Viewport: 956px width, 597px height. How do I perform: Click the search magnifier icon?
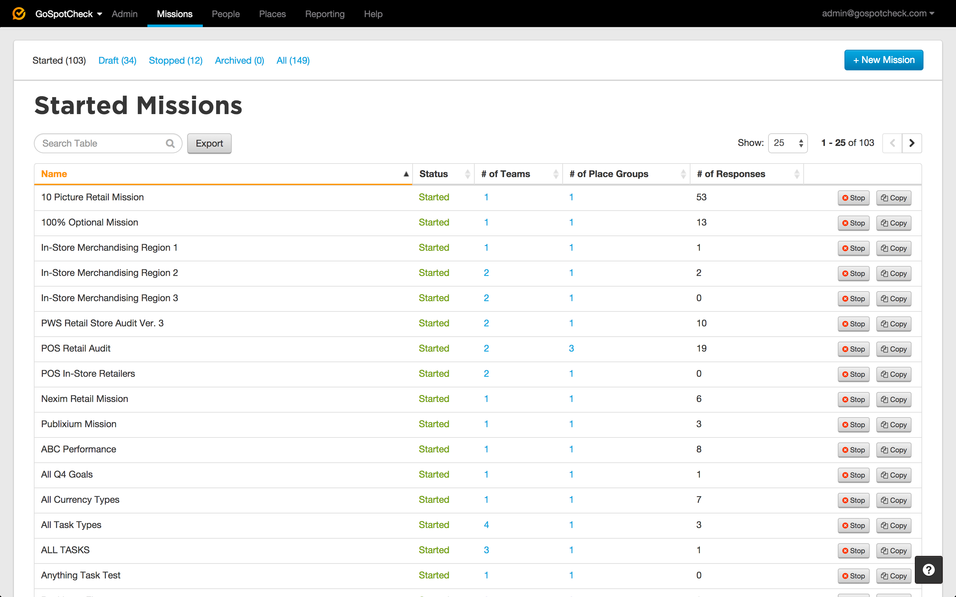pyautogui.click(x=170, y=143)
